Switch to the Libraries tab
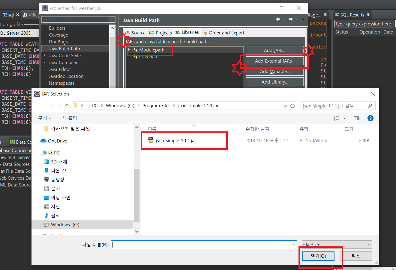The width and height of the screenshot is (396, 270). click(187, 32)
